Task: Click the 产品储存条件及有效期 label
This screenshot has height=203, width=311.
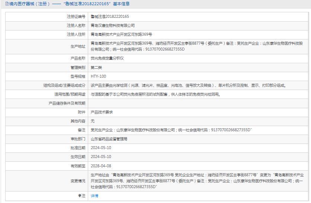Action: pyautogui.click(x=67, y=103)
